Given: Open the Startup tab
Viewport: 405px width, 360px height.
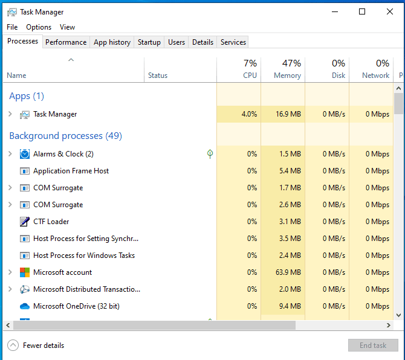Looking at the screenshot, I should (149, 42).
